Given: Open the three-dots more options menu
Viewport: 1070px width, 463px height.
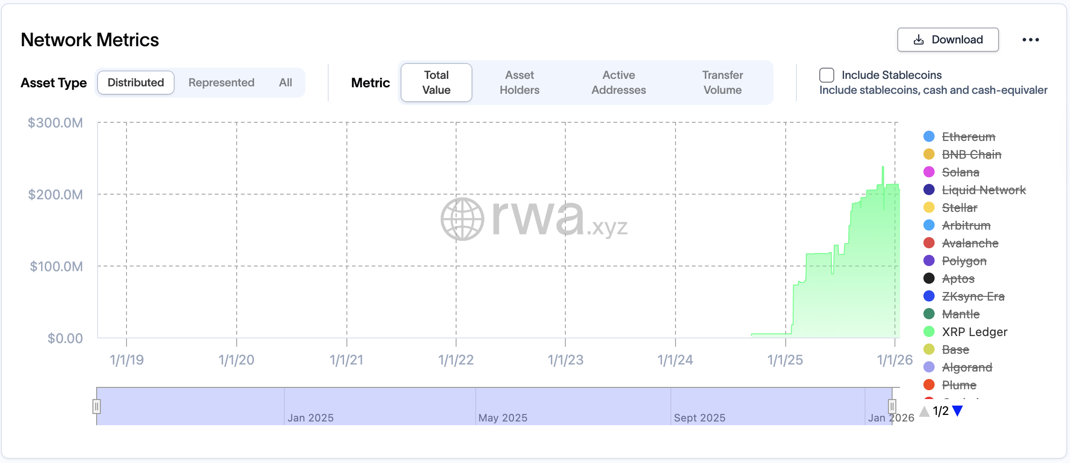Looking at the screenshot, I should [1030, 40].
